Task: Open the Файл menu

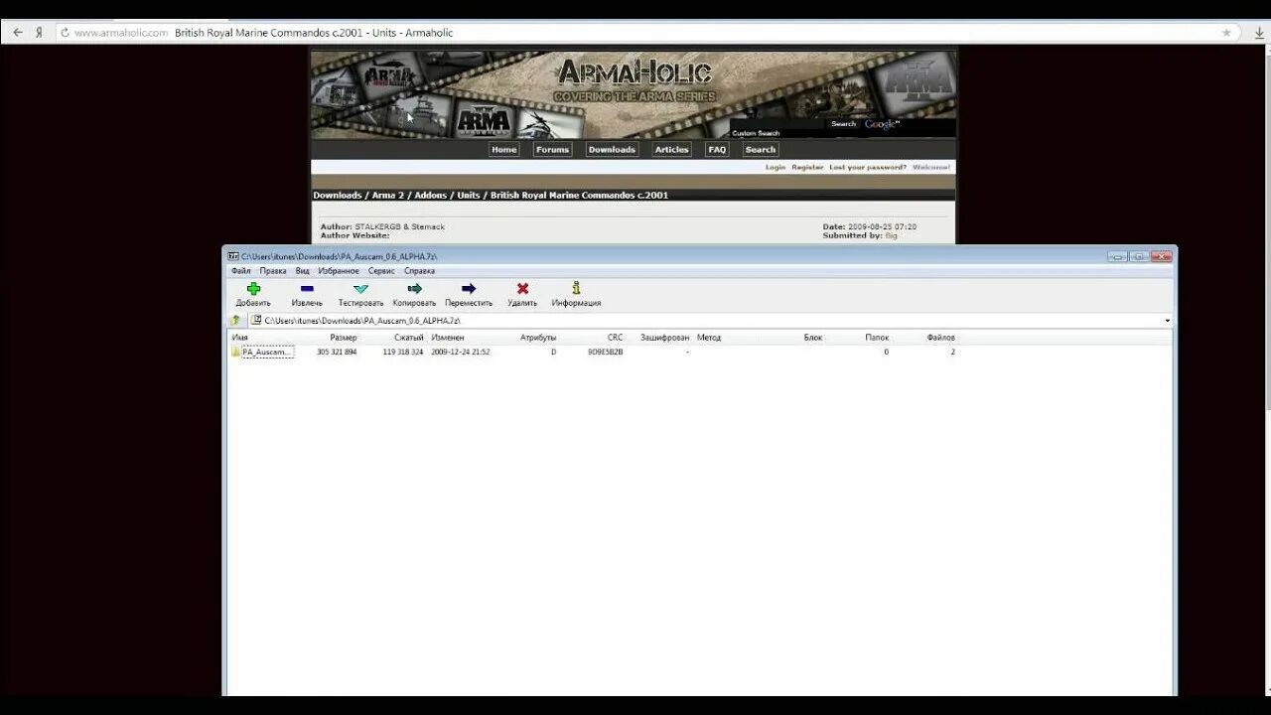Action: tap(241, 271)
